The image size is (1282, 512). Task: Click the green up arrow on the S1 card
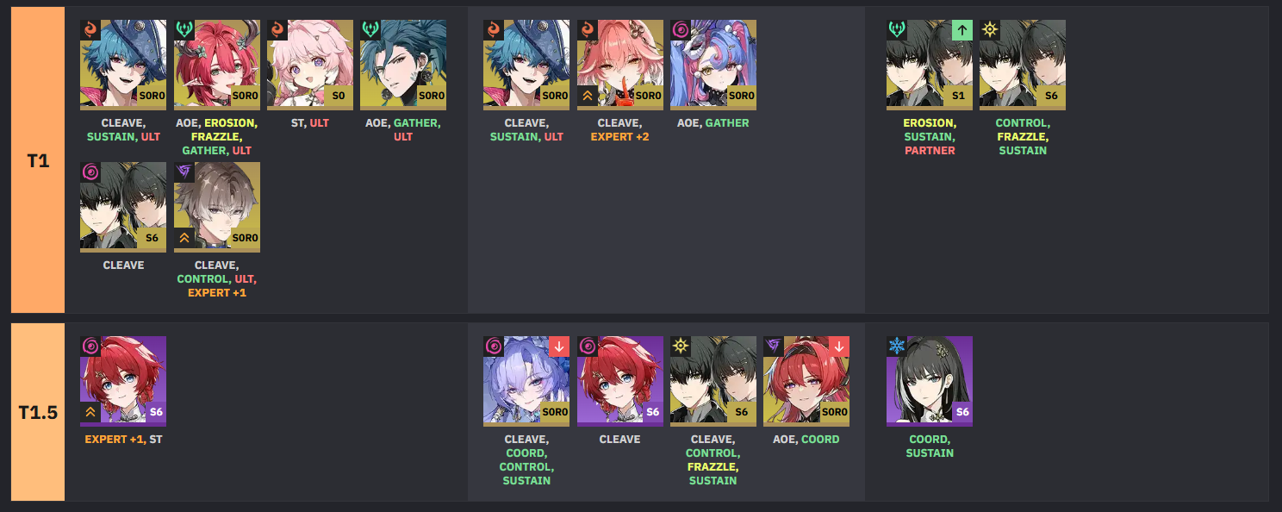962,30
